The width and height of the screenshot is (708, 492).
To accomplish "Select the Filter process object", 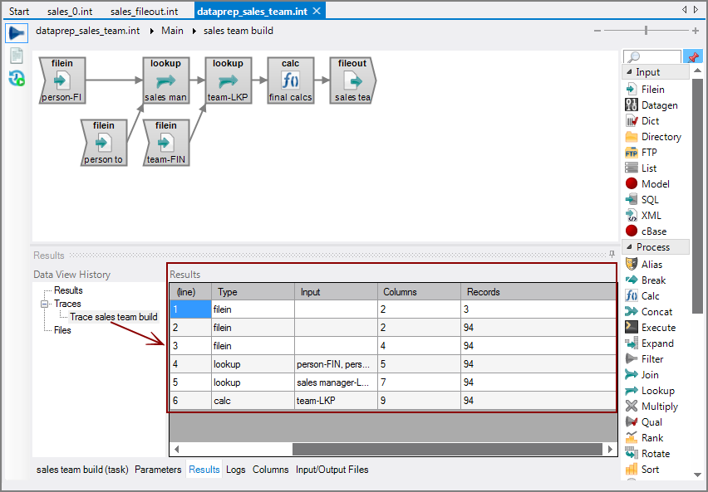I will pyautogui.click(x=651, y=359).
